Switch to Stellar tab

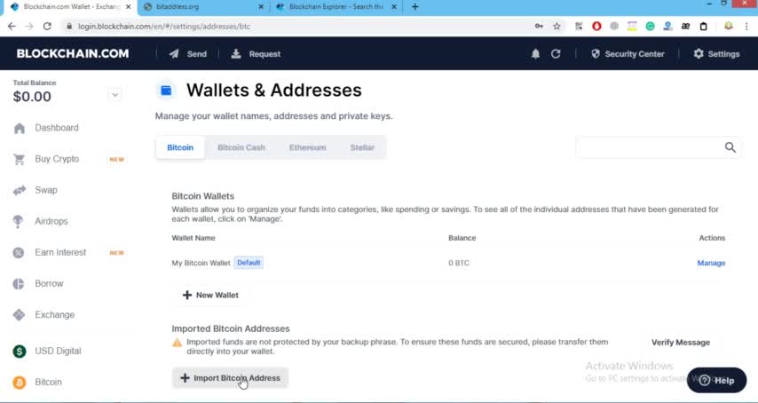click(x=362, y=147)
